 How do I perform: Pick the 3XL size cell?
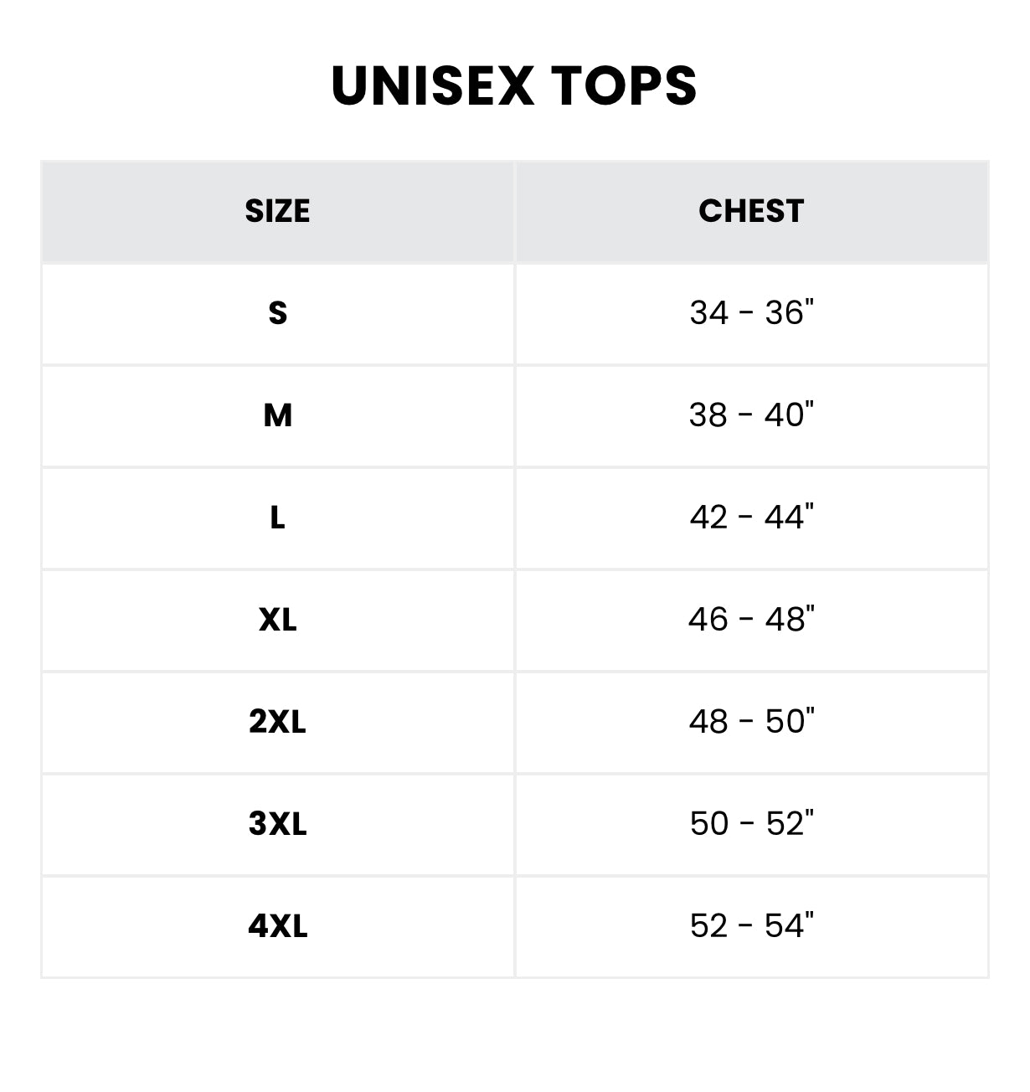[x=277, y=824]
